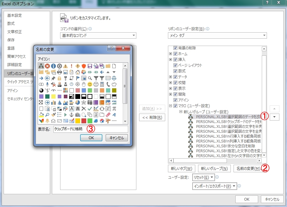
Task: Expand the 表示 tab node
Action: [x=170, y=89]
